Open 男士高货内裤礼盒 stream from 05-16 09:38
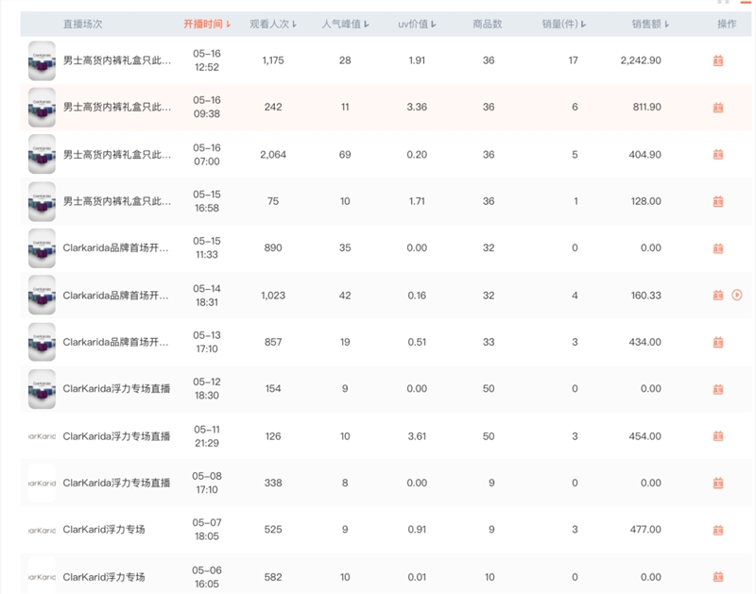The height and width of the screenshot is (594, 756). click(x=117, y=107)
